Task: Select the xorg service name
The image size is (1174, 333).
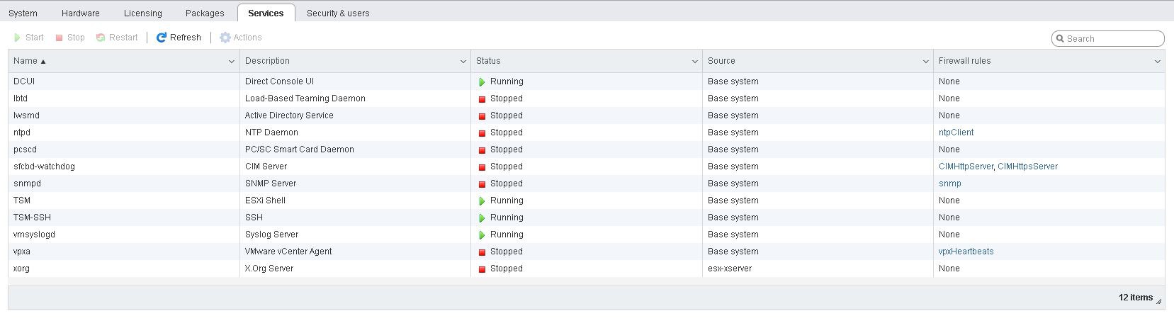Action: 21,269
